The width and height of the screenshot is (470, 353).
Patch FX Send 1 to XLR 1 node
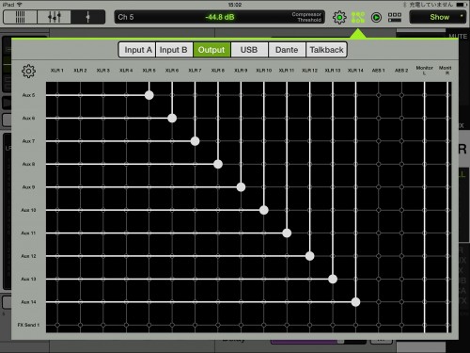click(57, 325)
